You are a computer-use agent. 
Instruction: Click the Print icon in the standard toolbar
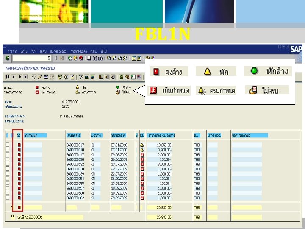89,58
